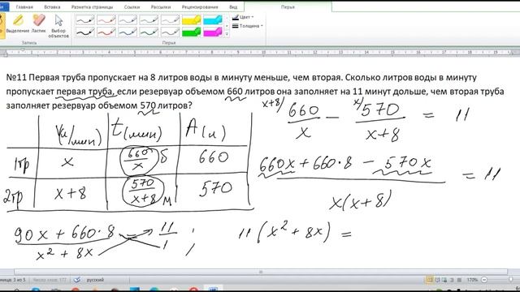
Task: Go to the next row of the pens gallery
Action: point(227,26)
